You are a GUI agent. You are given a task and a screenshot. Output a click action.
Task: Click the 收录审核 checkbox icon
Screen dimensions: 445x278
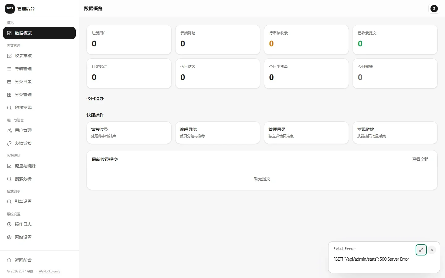tap(9, 56)
